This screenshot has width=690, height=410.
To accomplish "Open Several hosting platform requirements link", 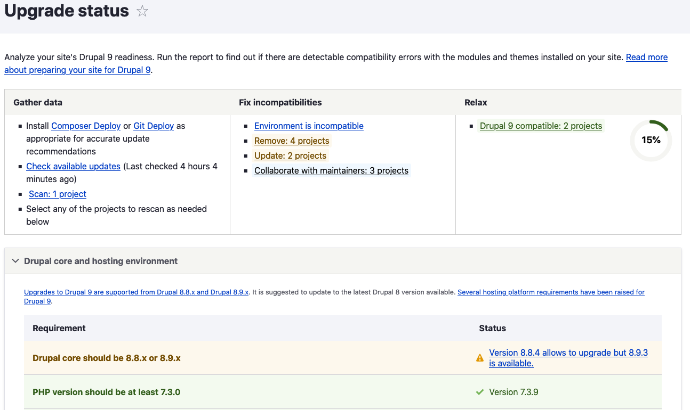I will tap(551, 292).
